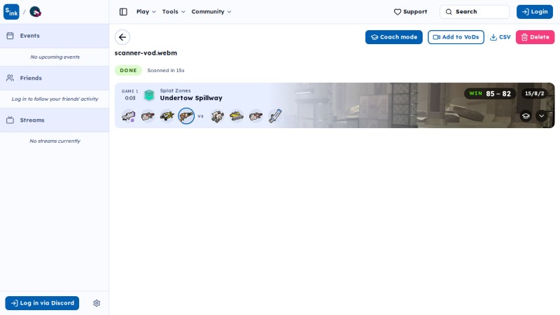Focus the Search field
Screen dimensions: 560x315
(x=475, y=12)
